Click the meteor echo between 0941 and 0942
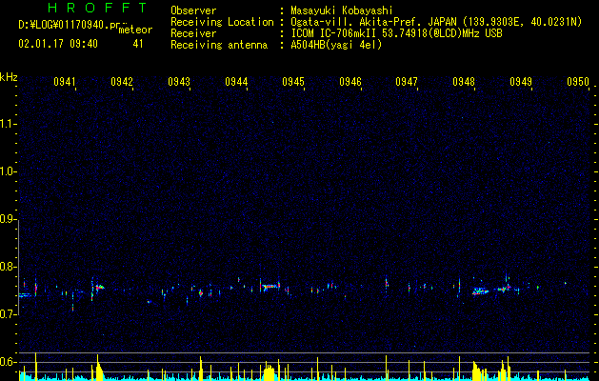Image resolution: width=599 pixels, height=381 pixels. 98,287
